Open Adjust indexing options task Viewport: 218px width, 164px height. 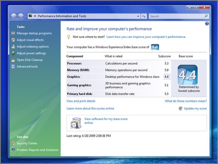point(33,46)
